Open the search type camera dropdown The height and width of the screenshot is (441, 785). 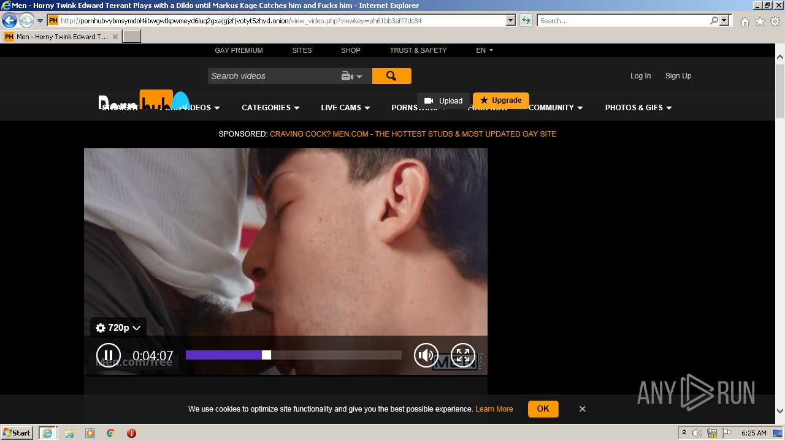tap(352, 76)
